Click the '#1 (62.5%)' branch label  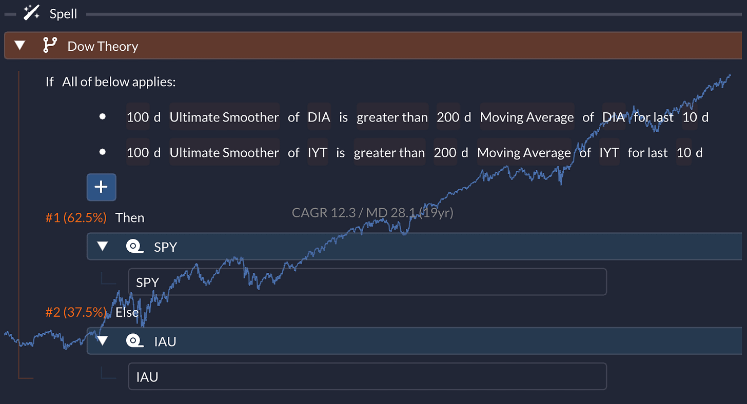pos(76,217)
